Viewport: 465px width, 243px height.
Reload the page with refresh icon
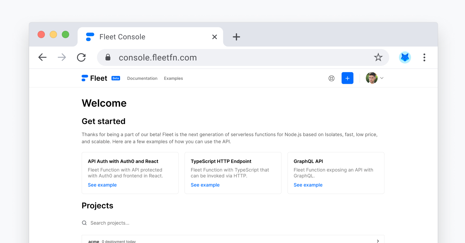81,57
